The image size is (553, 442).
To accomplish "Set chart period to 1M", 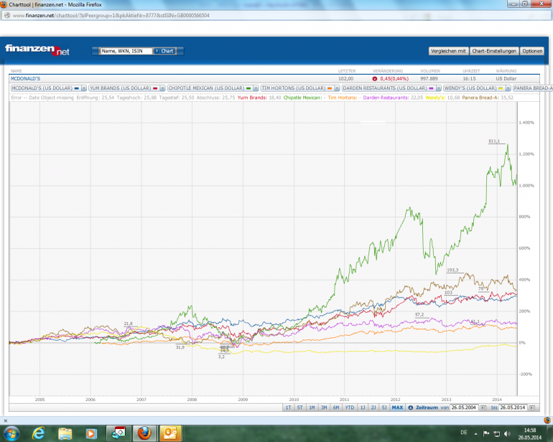I will point(312,408).
